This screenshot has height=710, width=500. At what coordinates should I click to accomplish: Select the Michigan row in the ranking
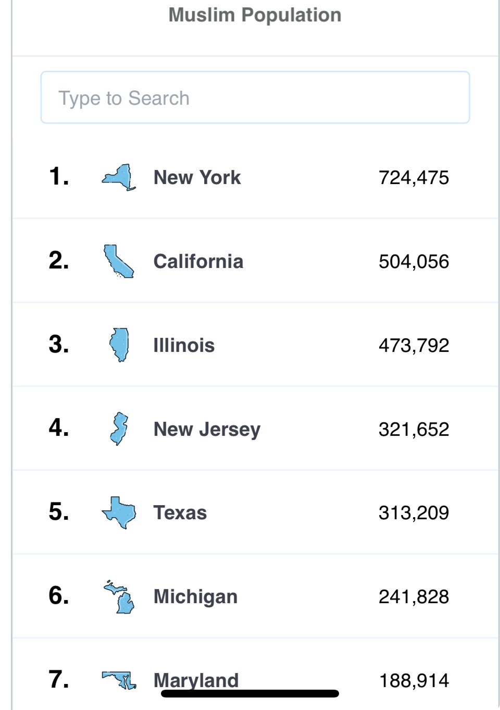pos(195,596)
